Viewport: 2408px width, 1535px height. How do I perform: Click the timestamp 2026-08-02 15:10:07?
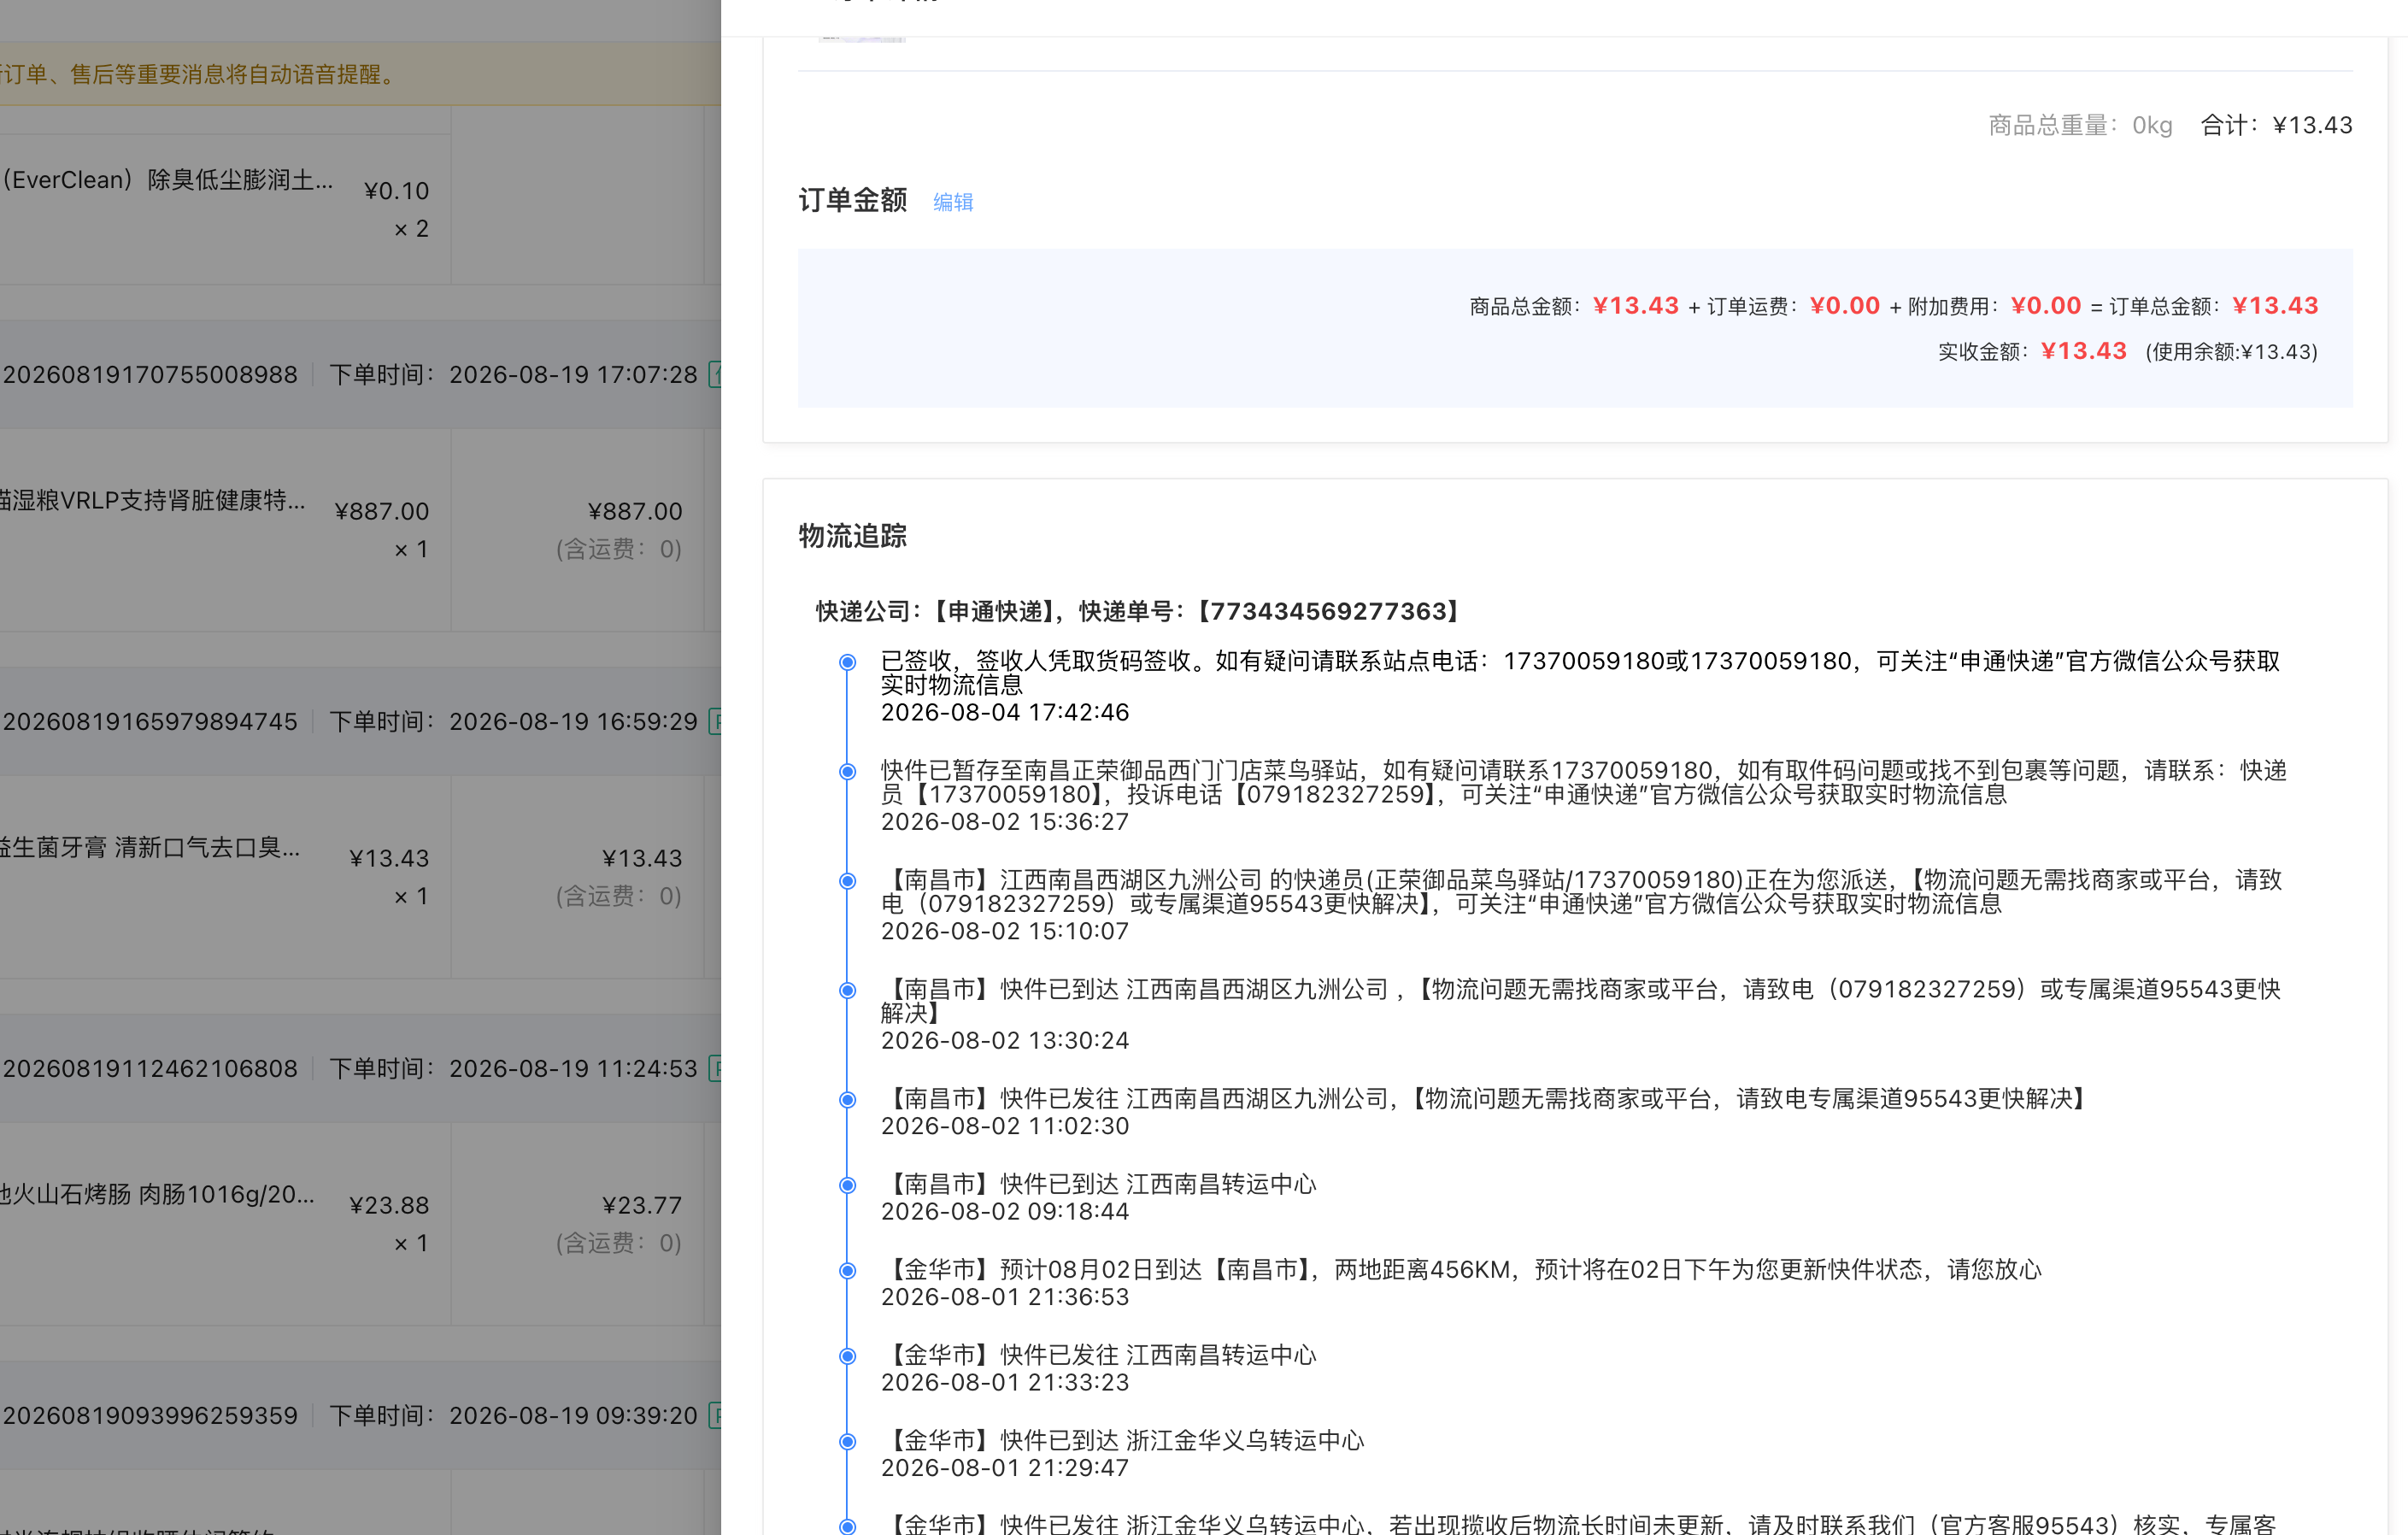(x=1004, y=931)
